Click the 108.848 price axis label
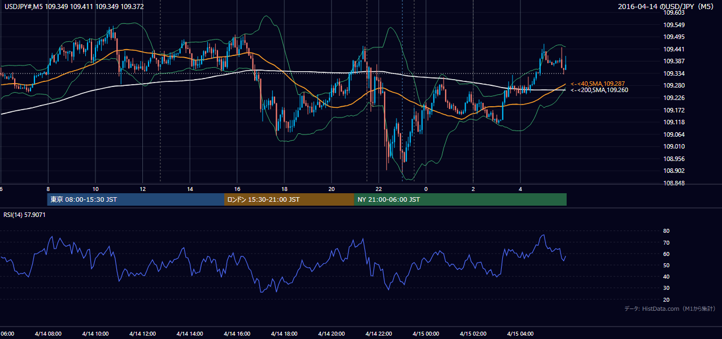This screenshot has height=339, width=722. [674, 183]
